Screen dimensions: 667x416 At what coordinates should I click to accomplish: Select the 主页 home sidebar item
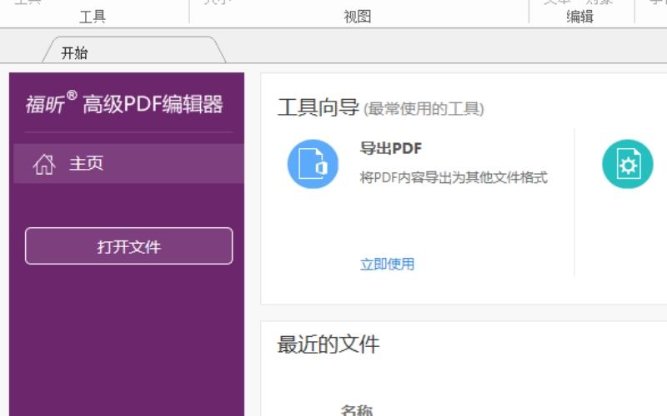click(x=128, y=163)
